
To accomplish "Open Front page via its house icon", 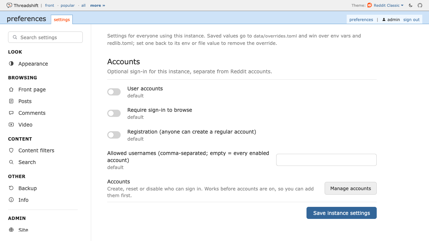I will 11,89.
